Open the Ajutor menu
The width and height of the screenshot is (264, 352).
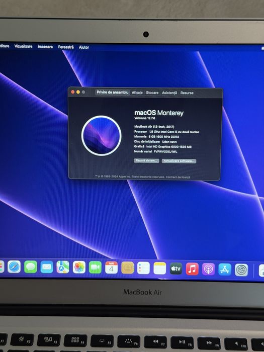84,47
